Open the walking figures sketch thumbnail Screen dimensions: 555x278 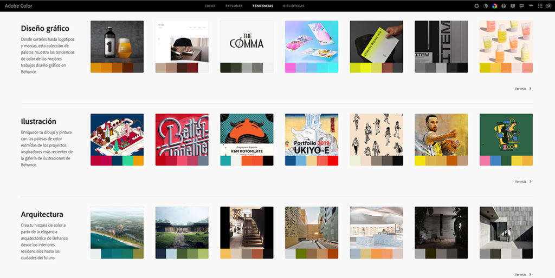click(x=376, y=135)
